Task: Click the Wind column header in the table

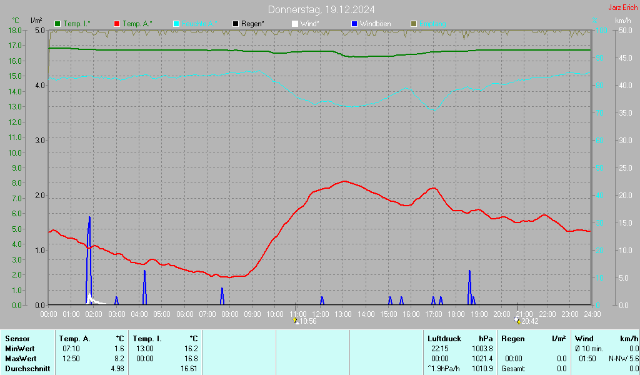Action: [x=584, y=339]
